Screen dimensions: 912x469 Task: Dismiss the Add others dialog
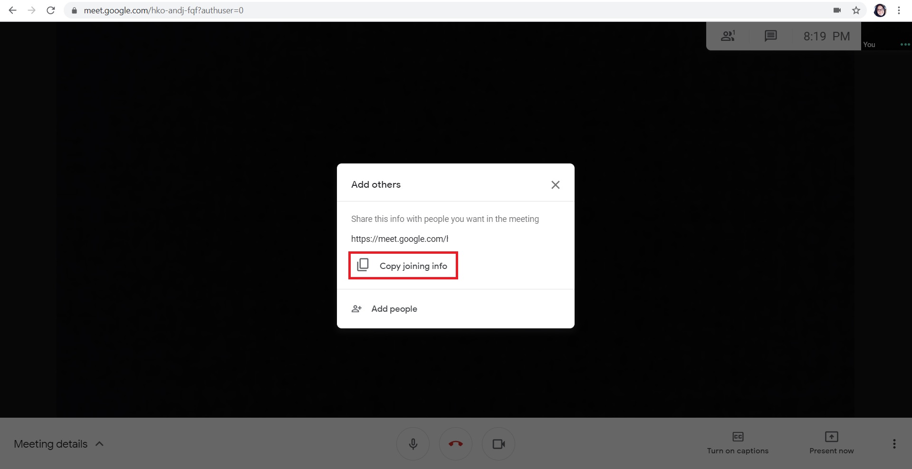pos(555,185)
